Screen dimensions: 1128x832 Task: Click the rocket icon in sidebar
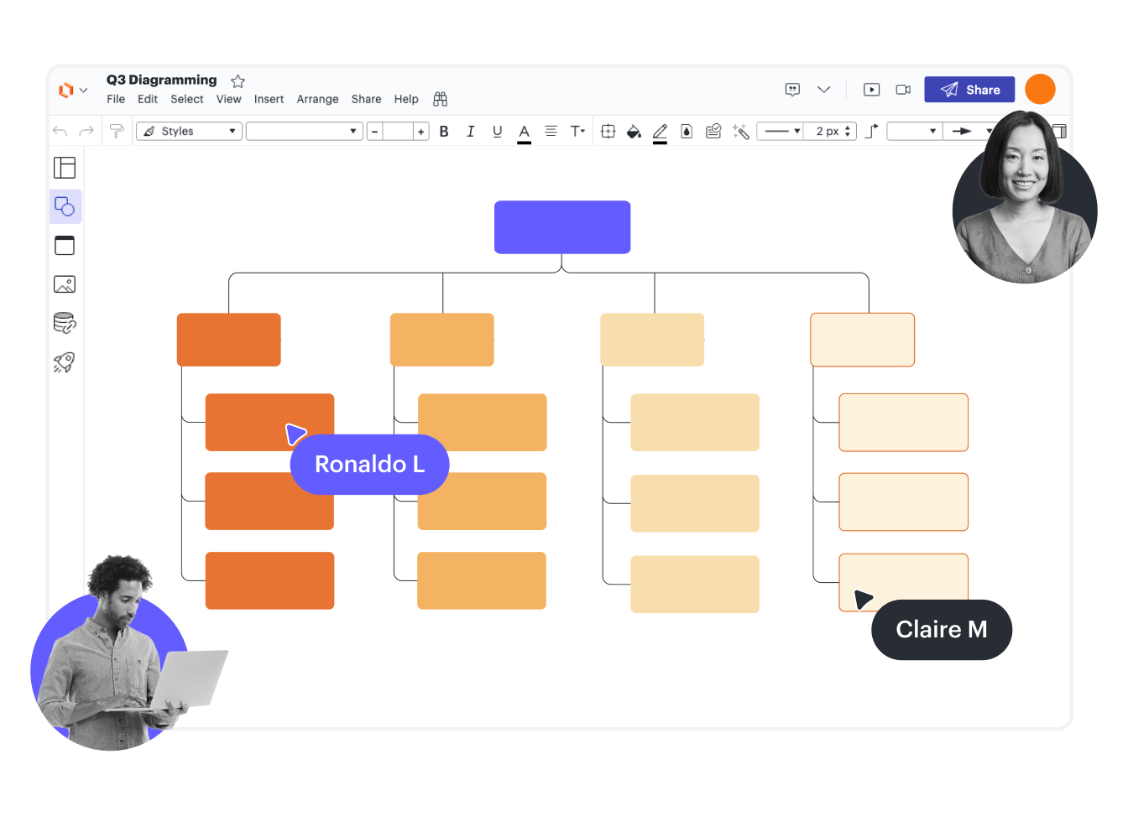pos(65,362)
